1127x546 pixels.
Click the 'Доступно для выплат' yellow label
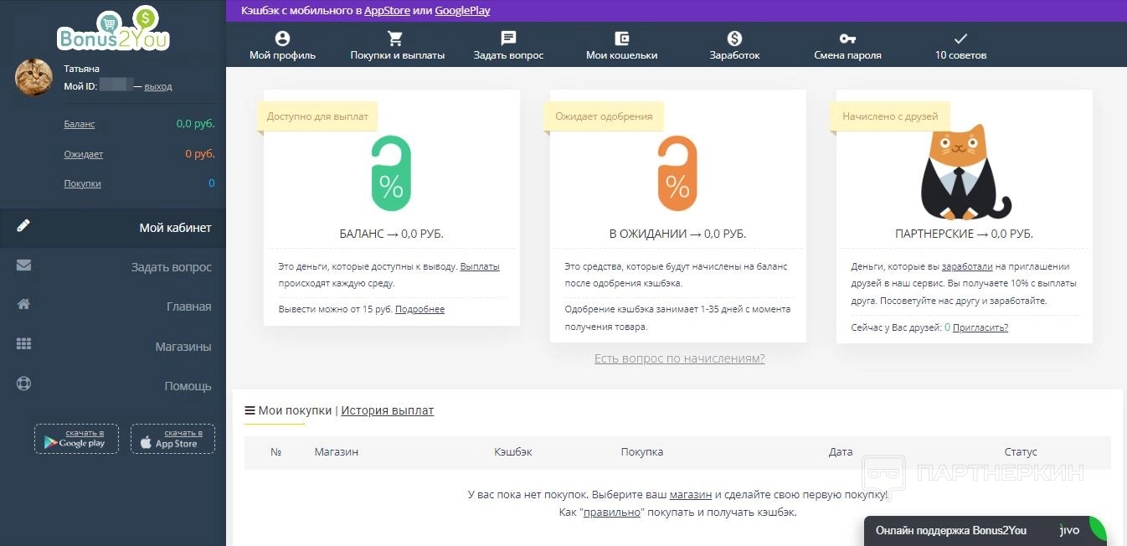[x=317, y=116]
